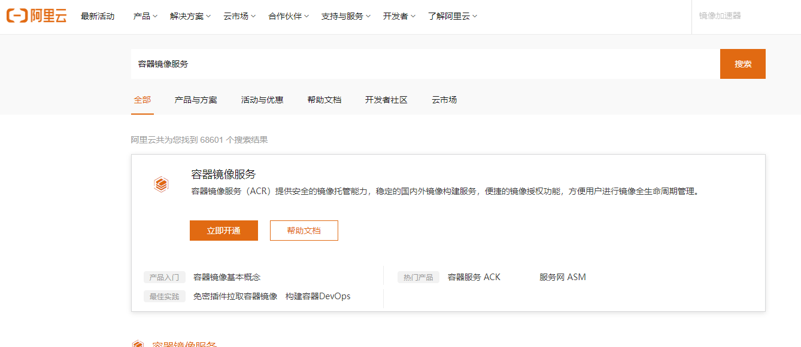Open 构建容器DevOps link
This screenshot has width=801, height=347.
pyautogui.click(x=318, y=296)
